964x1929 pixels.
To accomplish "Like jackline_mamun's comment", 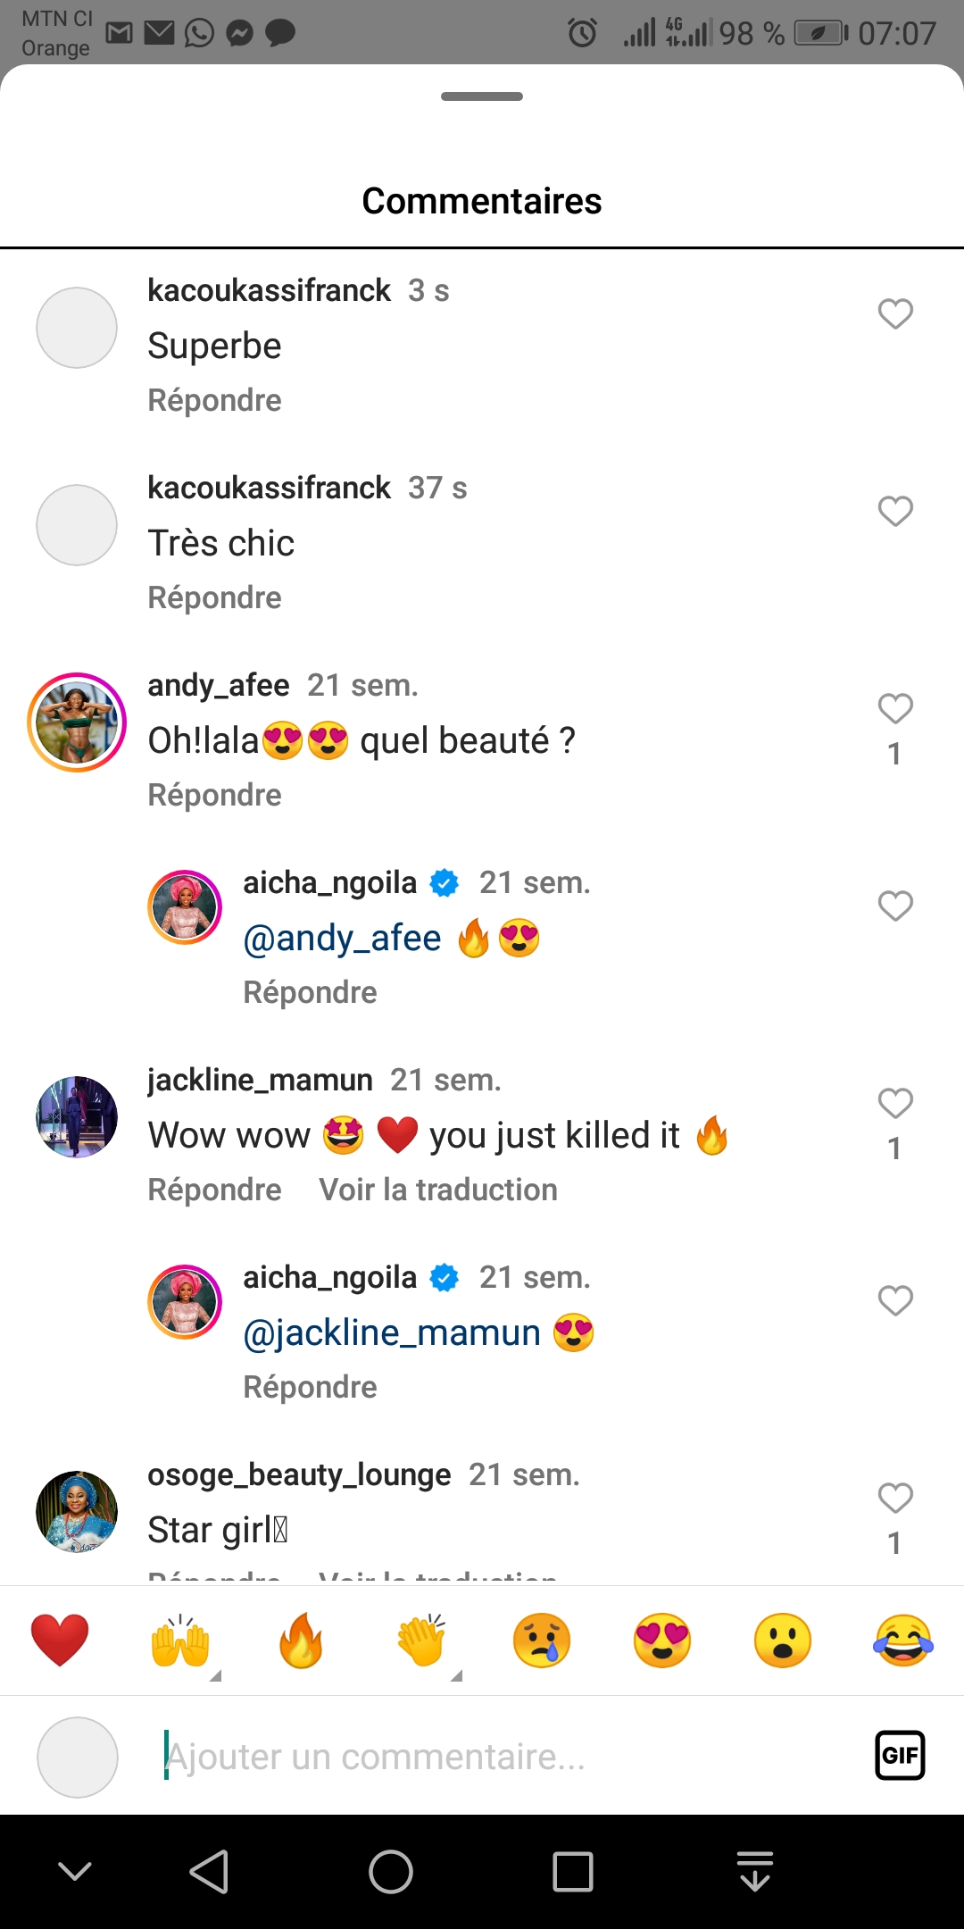I will pyautogui.click(x=895, y=1103).
